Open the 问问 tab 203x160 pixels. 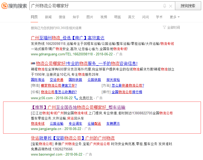[145, 17]
